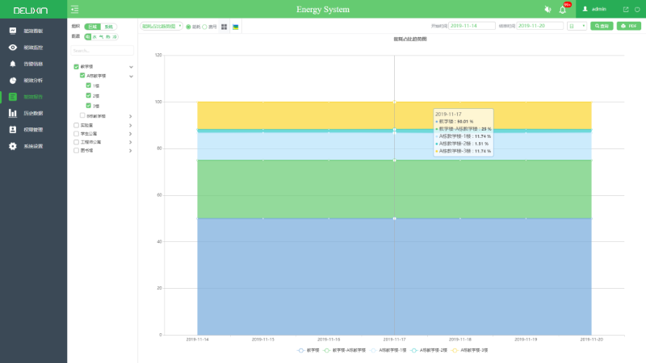Open the 日 time granularity dropdown
Image resolution: width=646 pixels, height=363 pixels.
(x=577, y=27)
